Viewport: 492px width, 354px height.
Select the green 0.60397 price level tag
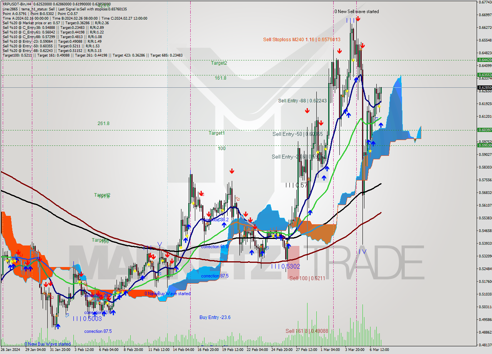484,130
